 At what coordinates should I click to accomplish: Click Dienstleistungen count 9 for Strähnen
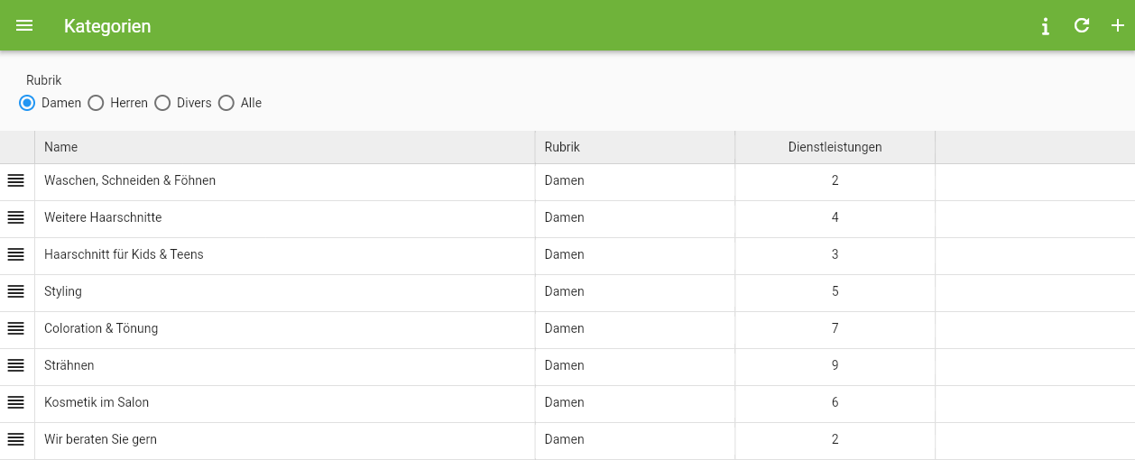click(x=835, y=365)
